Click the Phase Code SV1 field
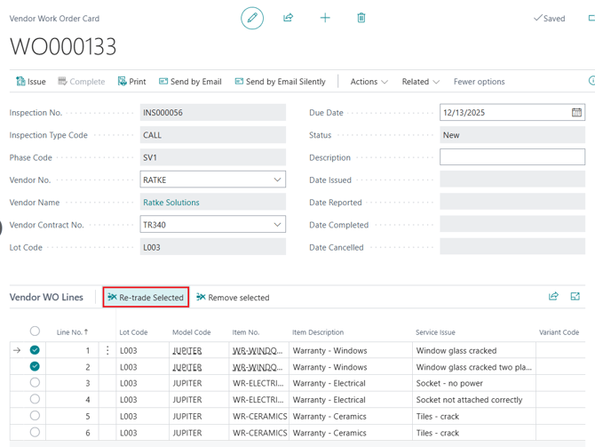595x447 pixels. tap(212, 156)
